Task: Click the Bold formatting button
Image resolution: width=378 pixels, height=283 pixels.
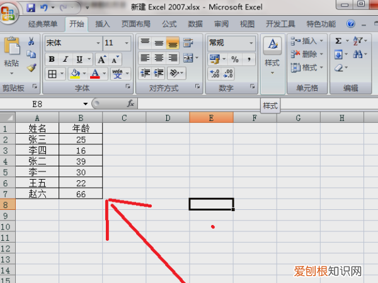Action: coord(52,59)
